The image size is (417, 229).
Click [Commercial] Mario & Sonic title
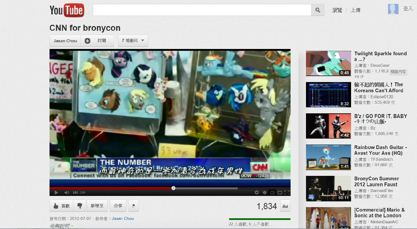379,213
